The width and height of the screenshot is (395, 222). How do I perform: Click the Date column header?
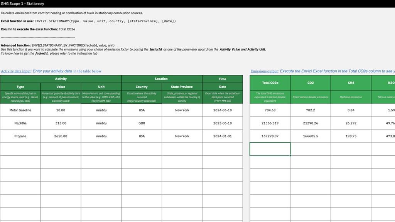(223, 87)
